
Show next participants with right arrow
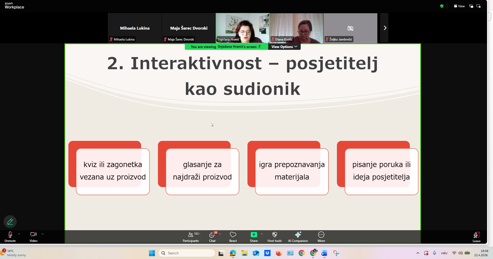coord(385,28)
